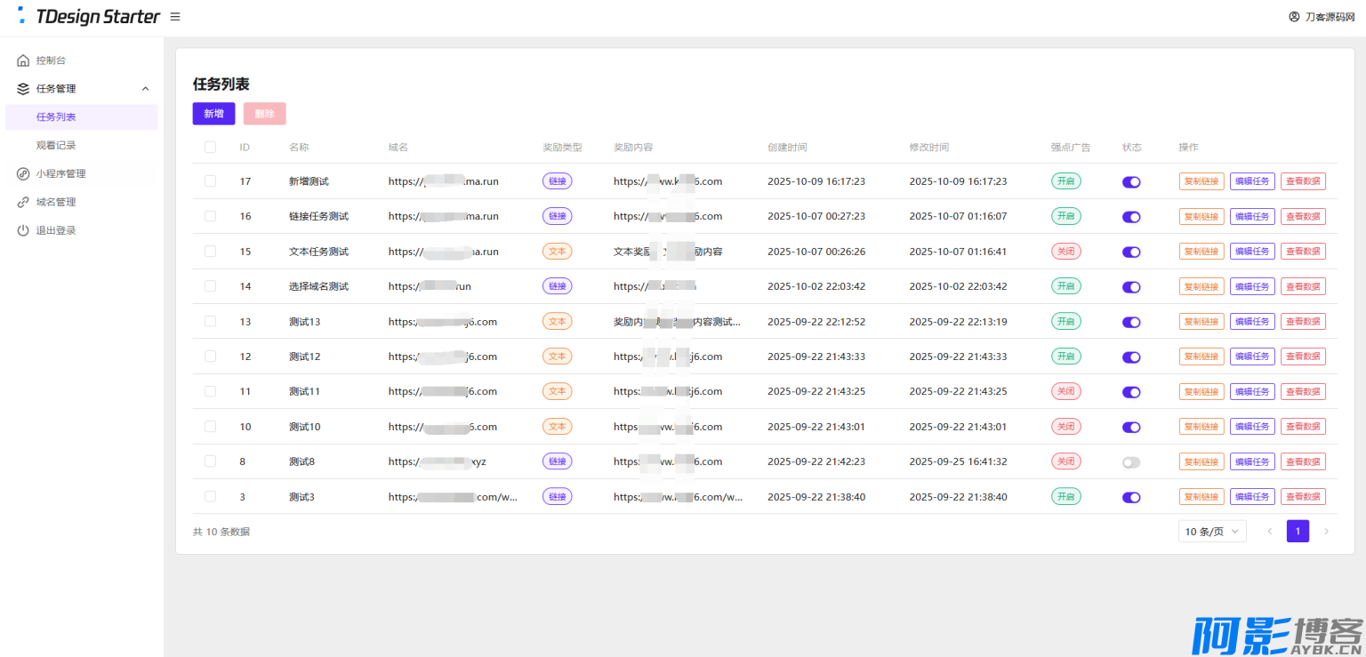The height and width of the screenshot is (657, 1366).
Task: Click the 任务管理 layers icon
Action: point(23,89)
